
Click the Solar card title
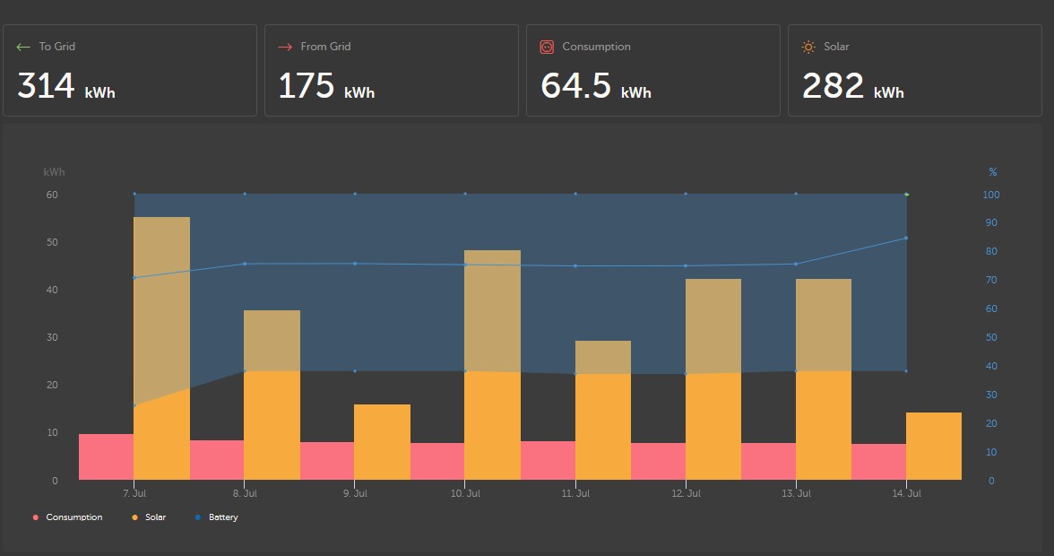836,47
